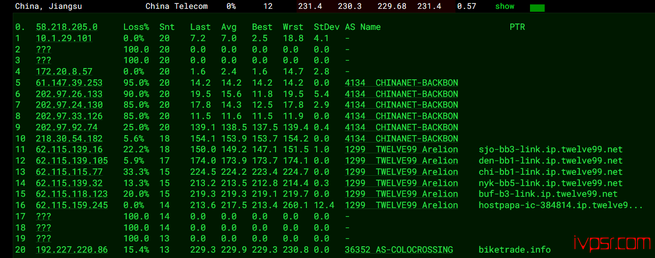The width and height of the screenshot is (655, 258).
Task: Select 218.30.54.182 address
Action: 69,139
